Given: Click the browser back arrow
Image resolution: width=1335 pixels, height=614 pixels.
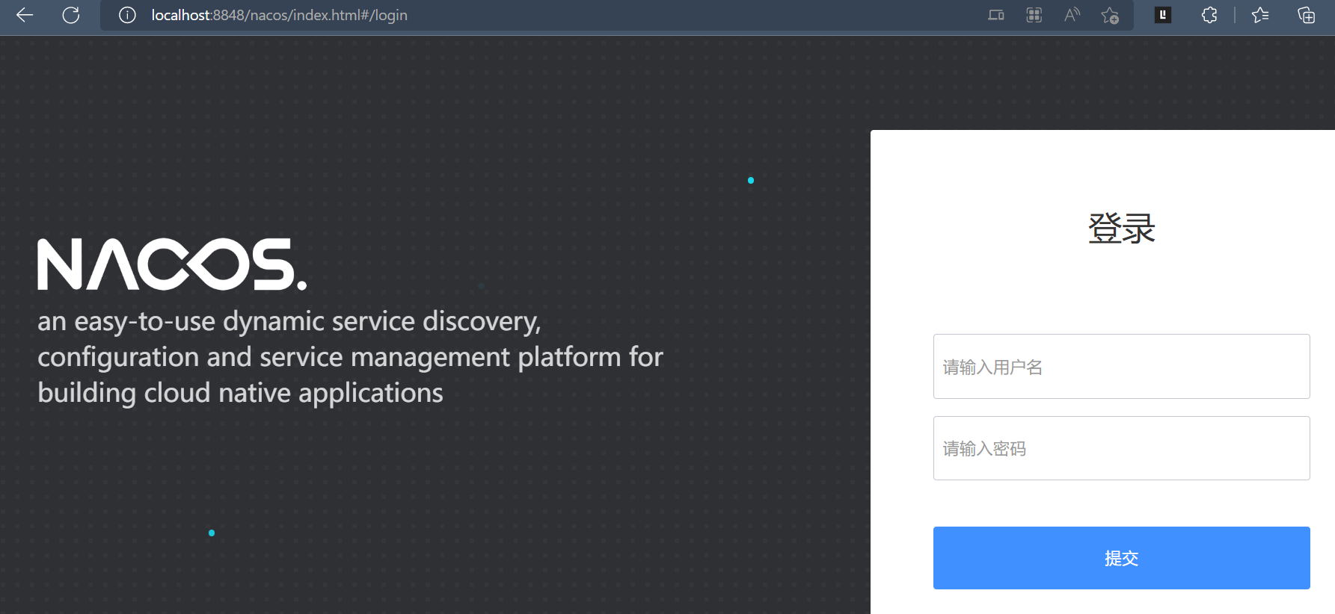Looking at the screenshot, I should [x=25, y=15].
